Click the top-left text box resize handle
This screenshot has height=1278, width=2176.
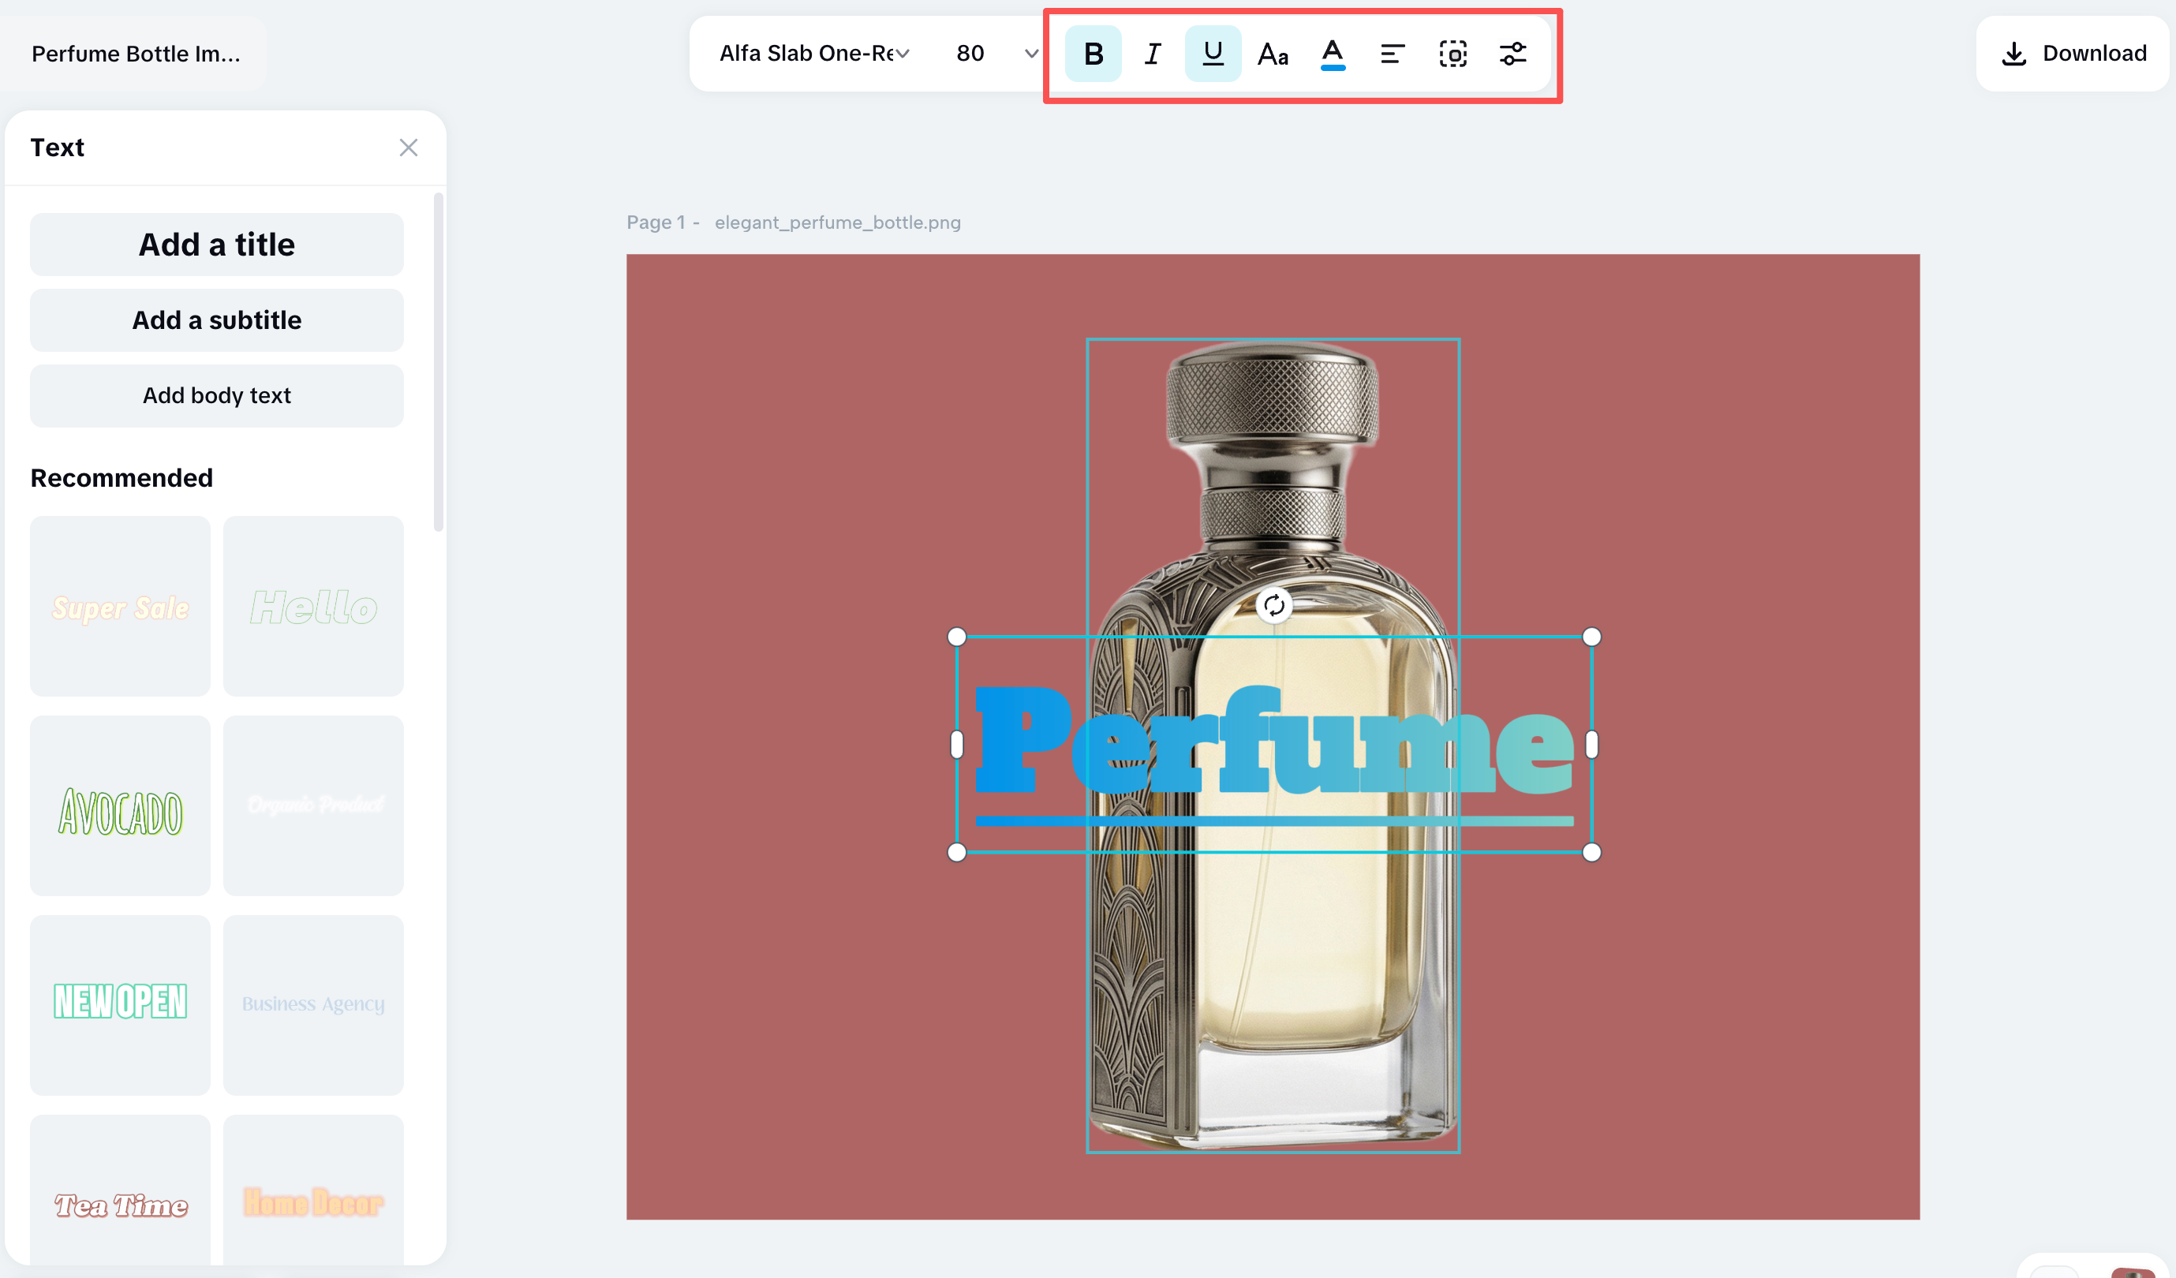(x=957, y=637)
